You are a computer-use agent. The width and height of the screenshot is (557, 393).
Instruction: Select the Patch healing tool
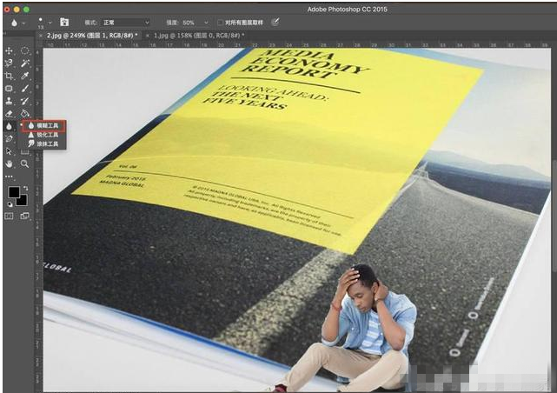[9, 89]
